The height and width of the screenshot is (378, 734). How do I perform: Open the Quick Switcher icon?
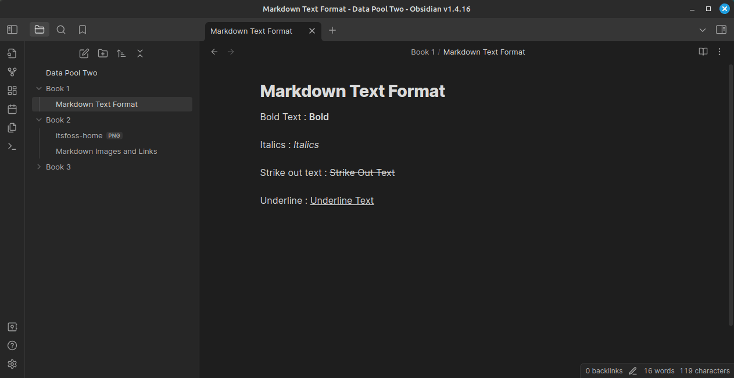[x=12, y=53]
